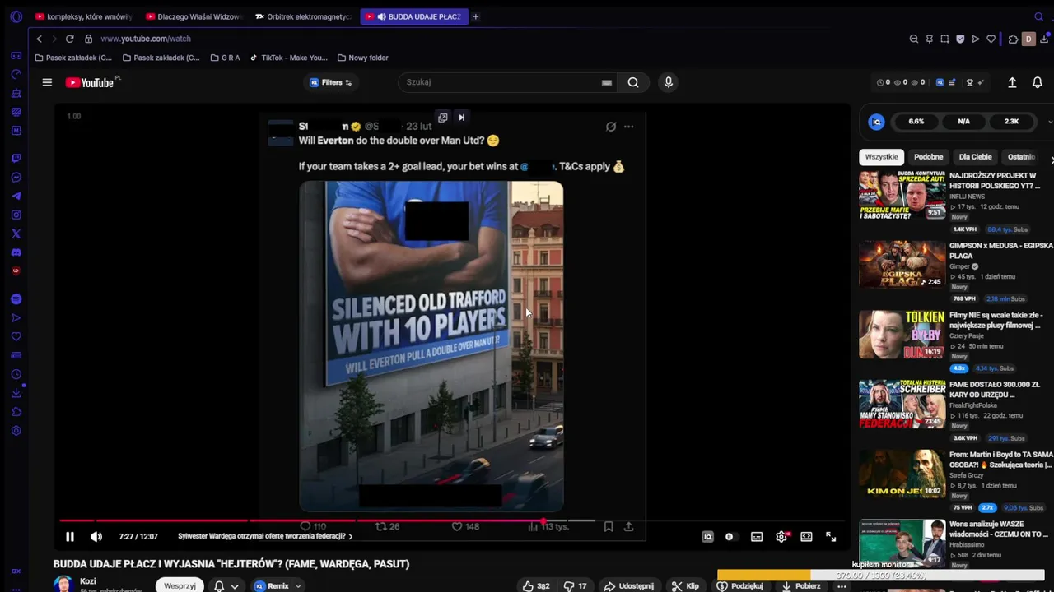The height and width of the screenshot is (592, 1054).
Task: Open YouTube notifications bell
Action: point(1038,82)
